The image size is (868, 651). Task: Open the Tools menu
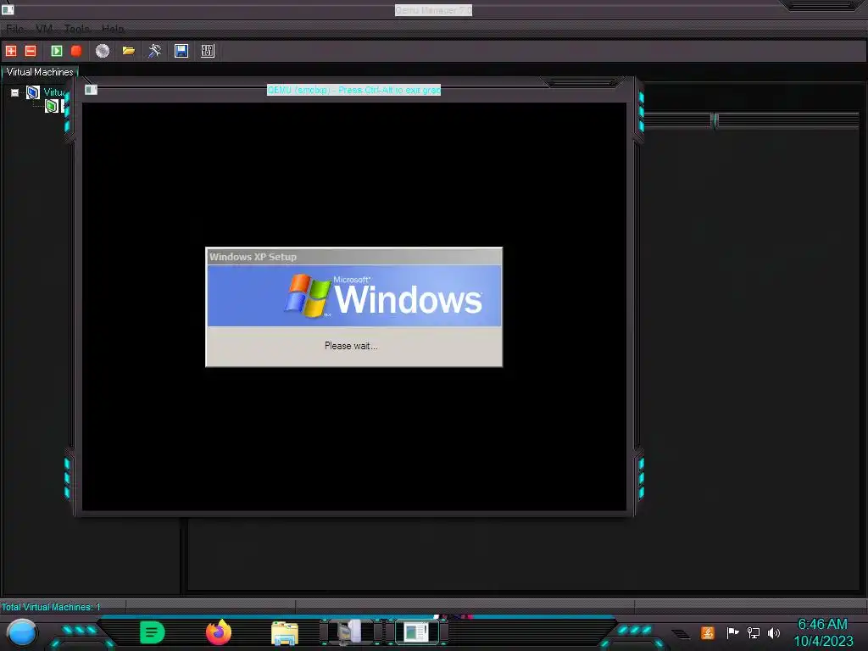point(77,29)
